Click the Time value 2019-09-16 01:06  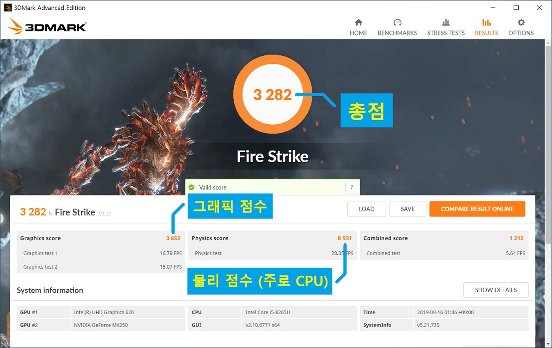point(445,312)
